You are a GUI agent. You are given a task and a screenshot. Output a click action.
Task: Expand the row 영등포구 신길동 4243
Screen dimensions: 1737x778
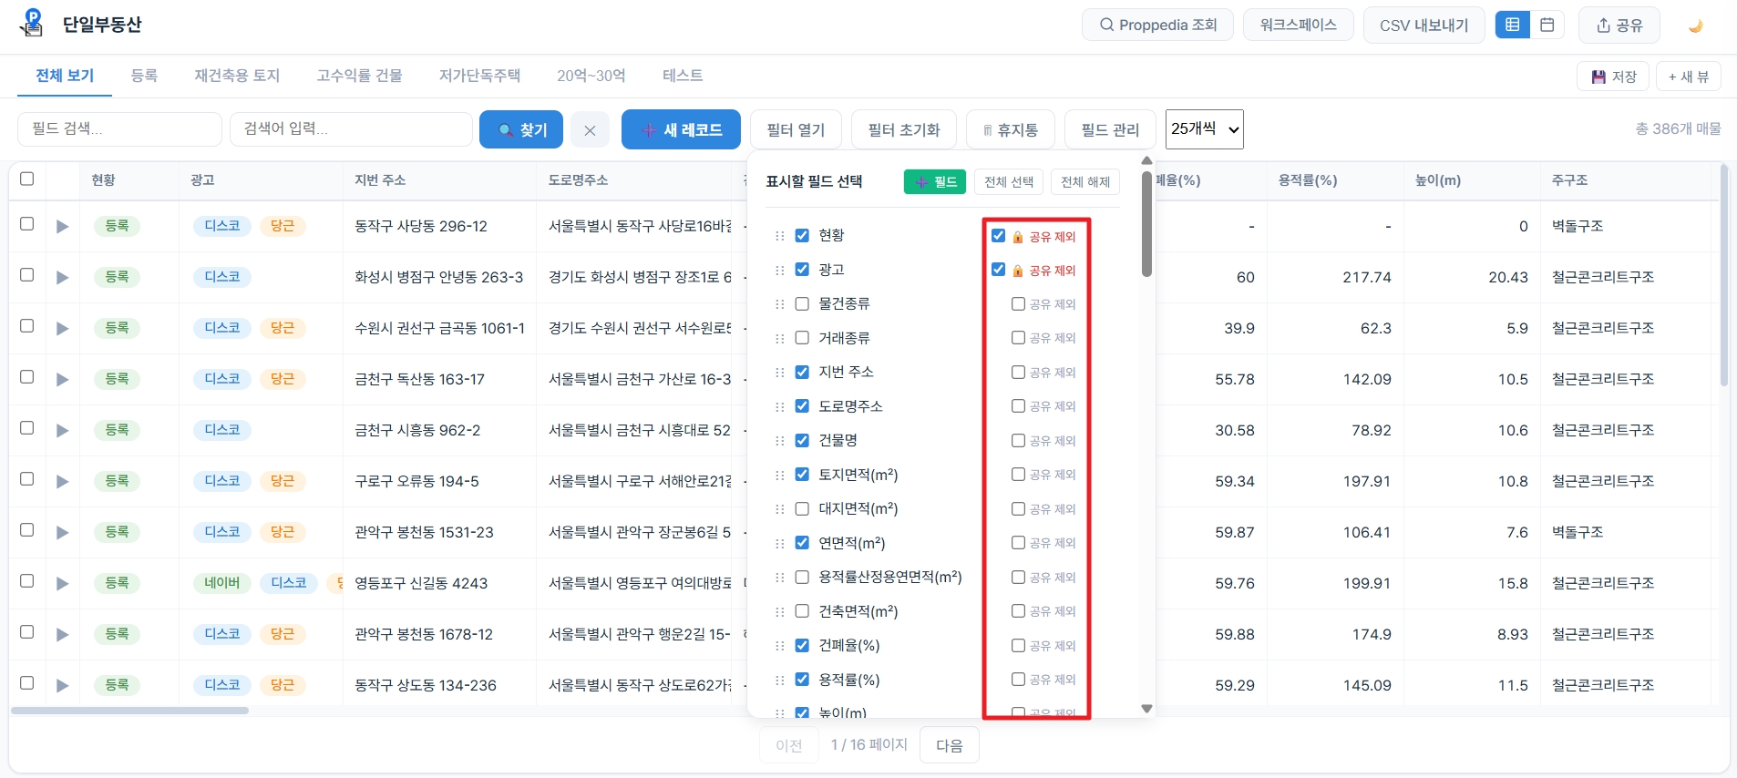(x=62, y=583)
